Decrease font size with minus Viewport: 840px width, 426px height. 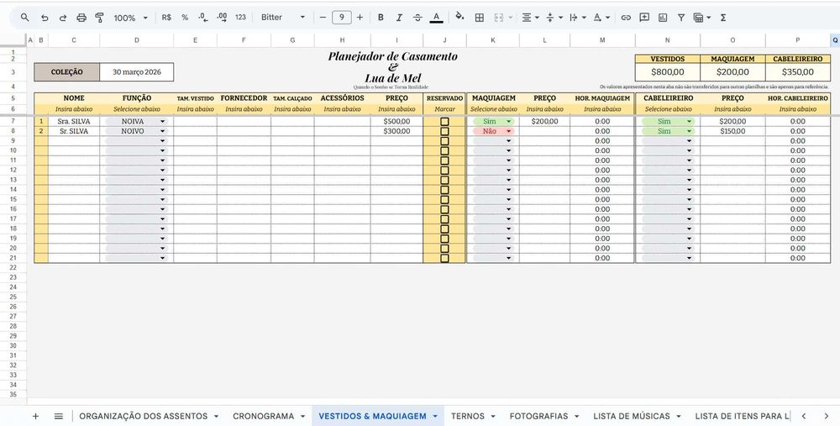(323, 17)
